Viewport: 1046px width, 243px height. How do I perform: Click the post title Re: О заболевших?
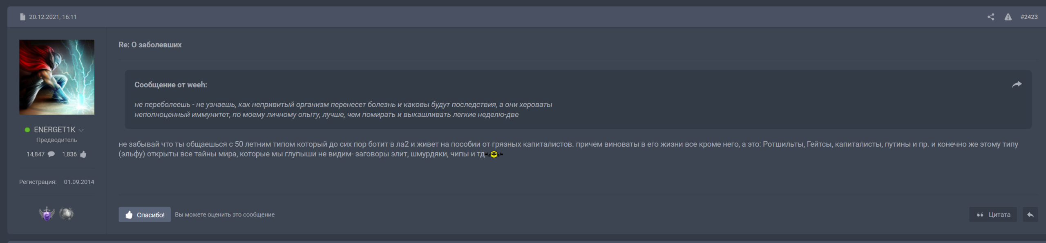(150, 45)
